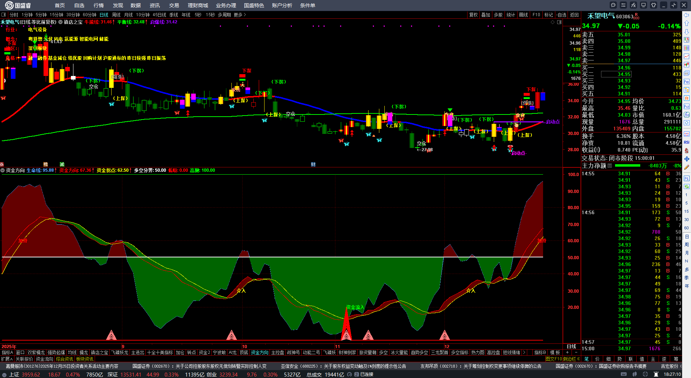Open the 镇店之宝 indicator dropdown in chart header
The image size is (691, 378).
tap(61, 22)
